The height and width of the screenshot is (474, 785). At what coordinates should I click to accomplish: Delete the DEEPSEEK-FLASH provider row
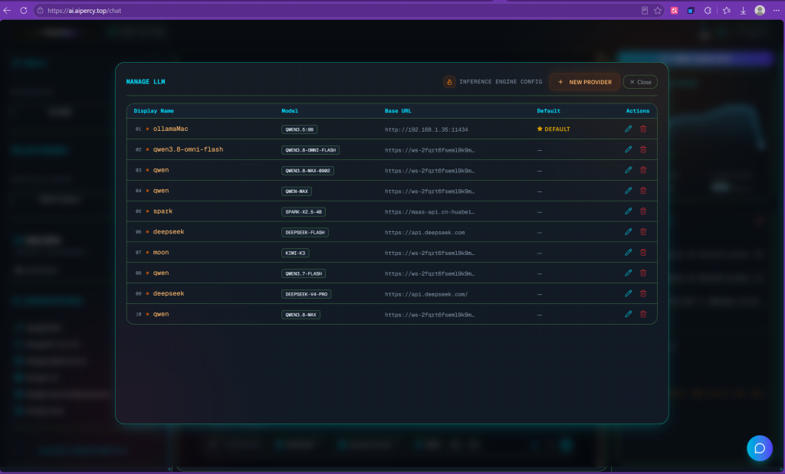643,231
